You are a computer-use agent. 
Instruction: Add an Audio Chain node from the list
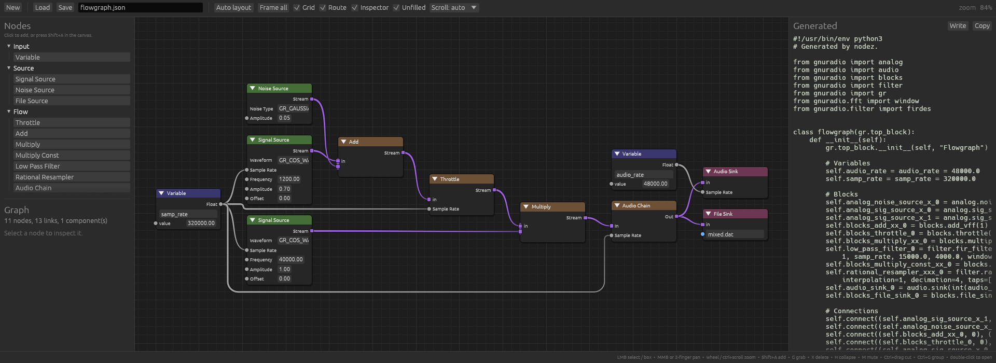point(72,188)
